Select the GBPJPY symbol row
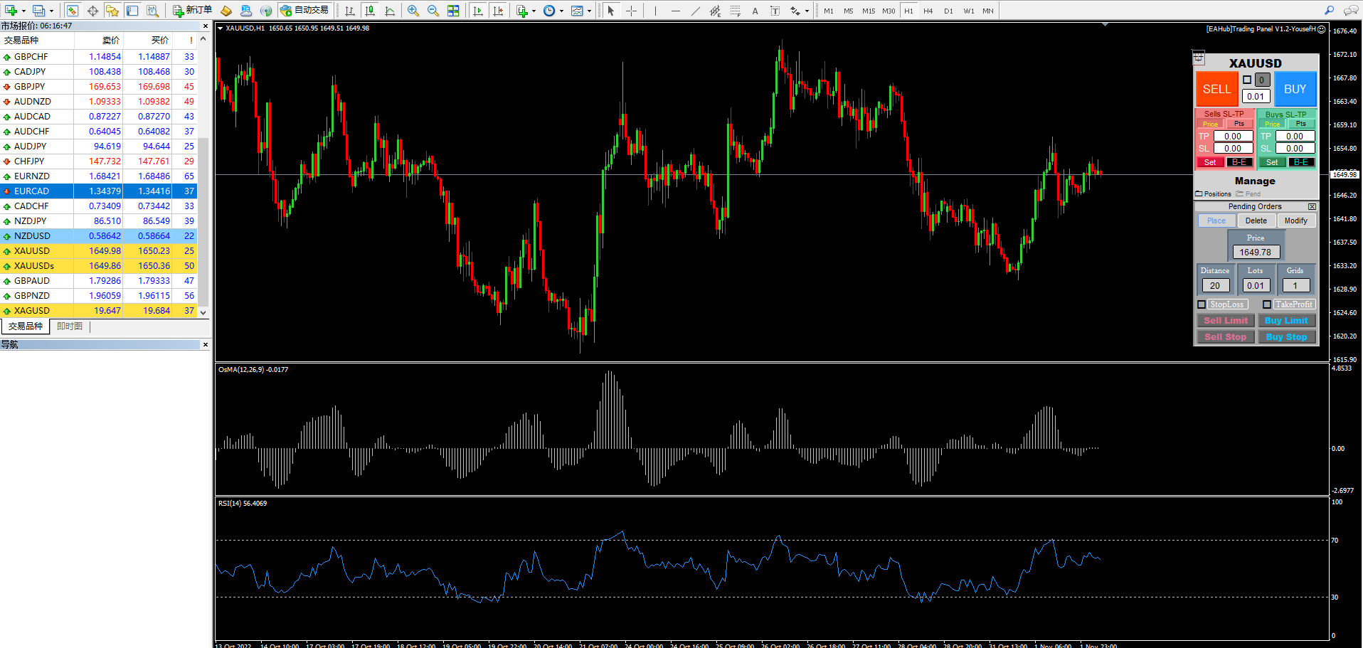Viewport: 1363px width, 648px height. pos(98,86)
